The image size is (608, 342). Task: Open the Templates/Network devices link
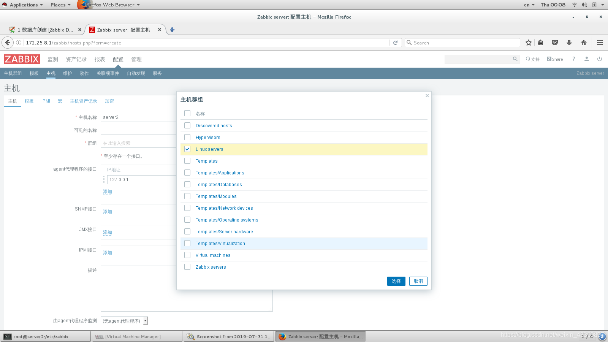click(x=224, y=208)
